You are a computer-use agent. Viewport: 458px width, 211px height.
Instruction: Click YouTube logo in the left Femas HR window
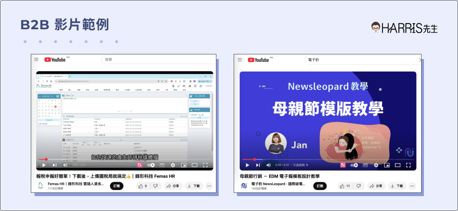[x=55, y=59]
